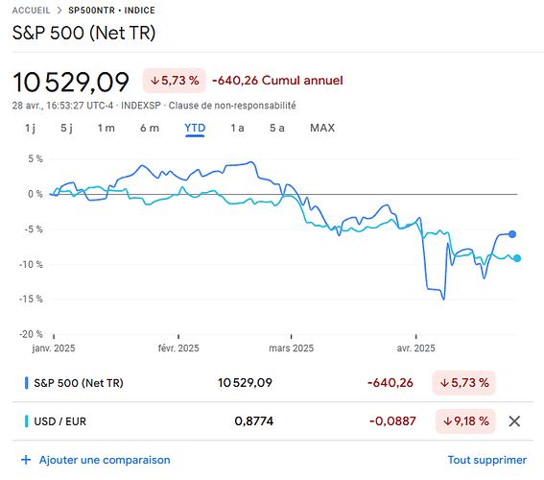Screen dimensions: 544x480
Task: Click the S&P 500 blue color marker
Action: pyautogui.click(x=26, y=383)
